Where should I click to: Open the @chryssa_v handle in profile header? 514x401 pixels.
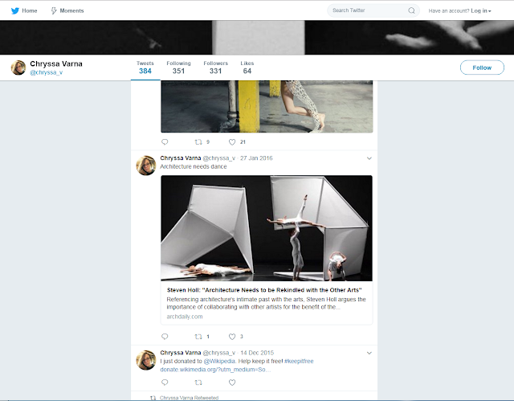(x=47, y=72)
